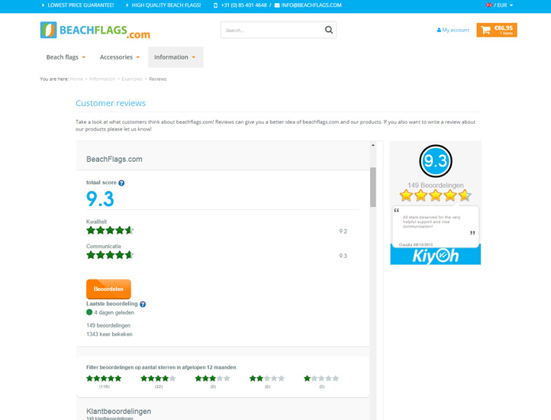Filter reviews by one star

(321, 379)
